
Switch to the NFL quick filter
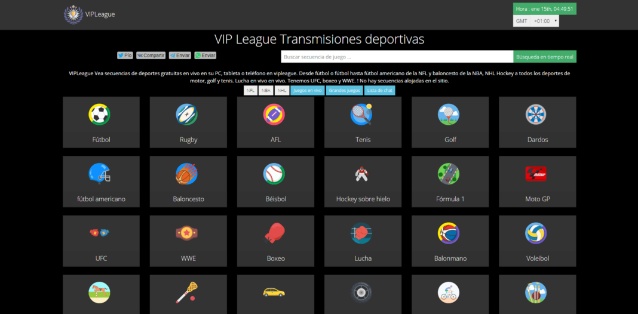(250, 91)
